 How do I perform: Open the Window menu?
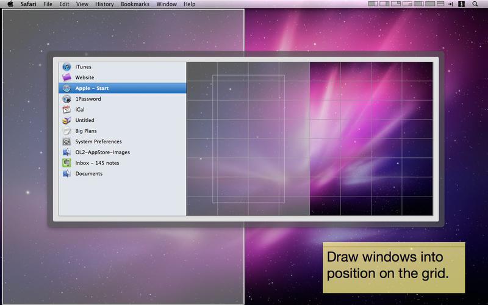(167, 4)
